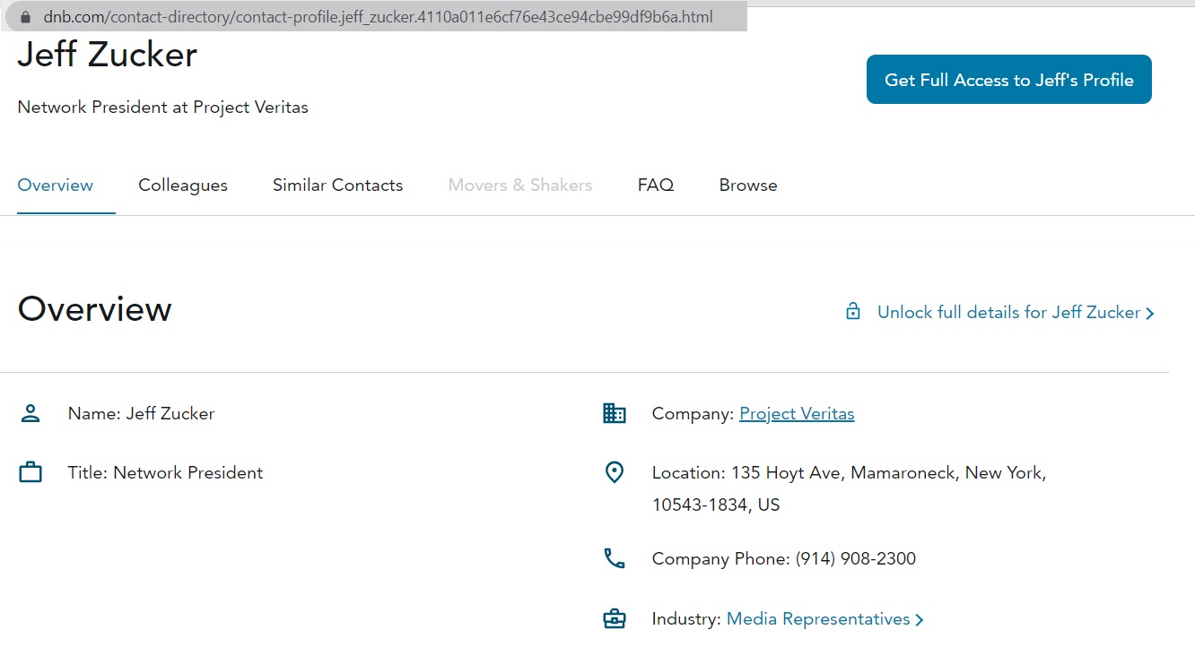Select the Movers & Shakers tab
Viewport: 1195px width, 647px height.
[520, 185]
